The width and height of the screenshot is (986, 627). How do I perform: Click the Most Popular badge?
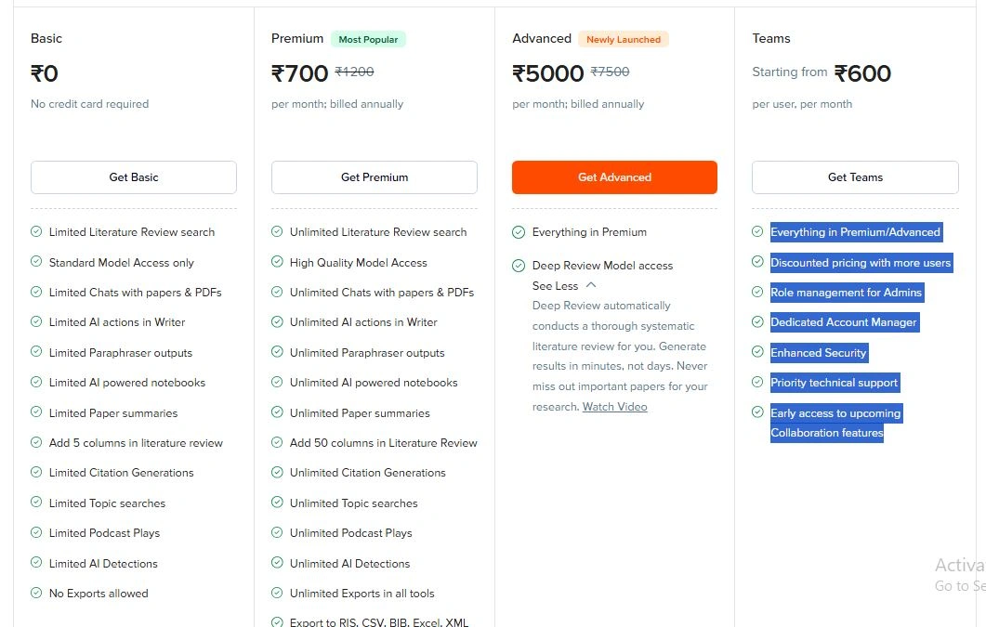click(368, 39)
